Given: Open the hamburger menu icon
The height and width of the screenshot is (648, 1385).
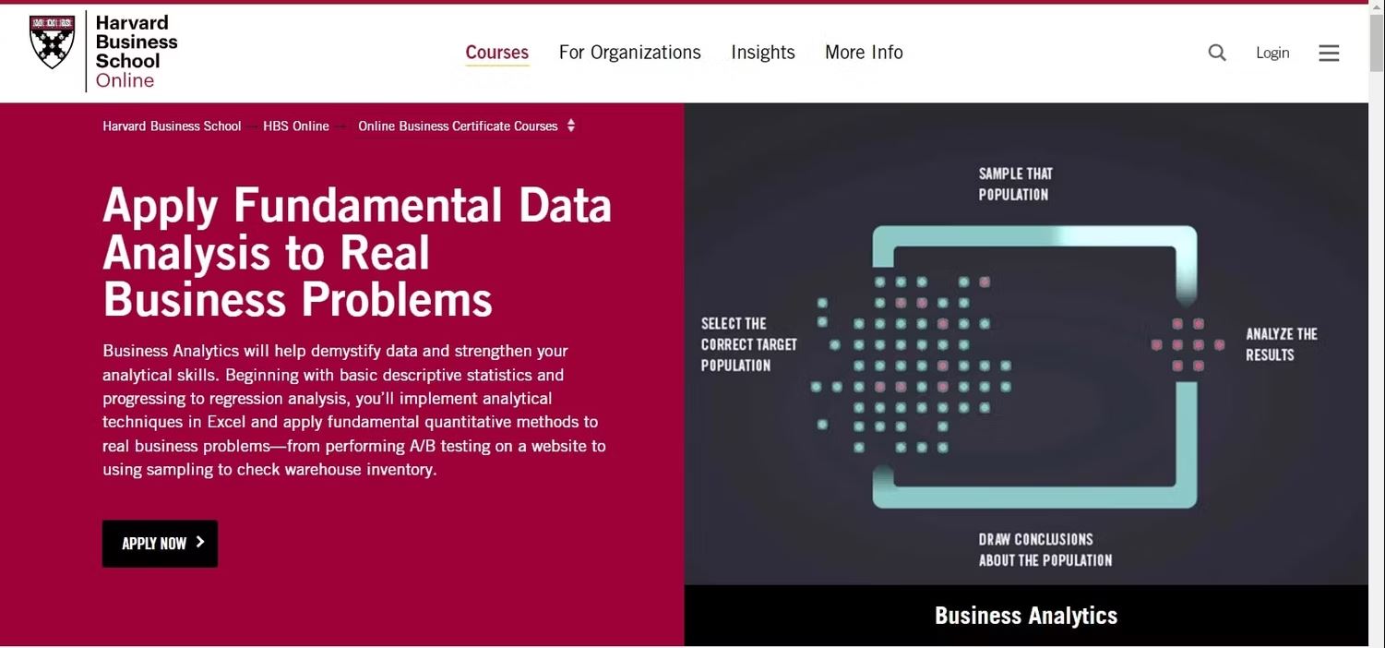Looking at the screenshot, I should point(1329,53).
